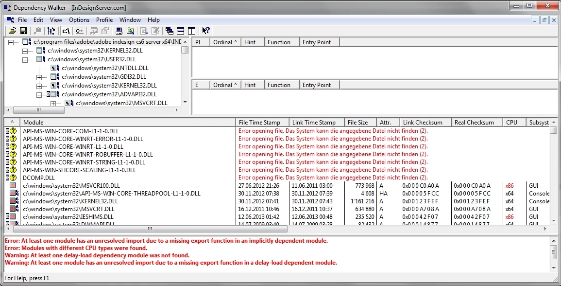This screenshot has height=286, width=561.
Task: Open System Information computer icon
Action: click(x=119, y=31)
